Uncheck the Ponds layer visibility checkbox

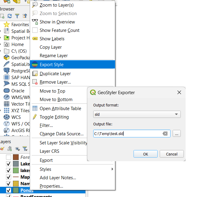pyautogui.click(x=9, y=190)
